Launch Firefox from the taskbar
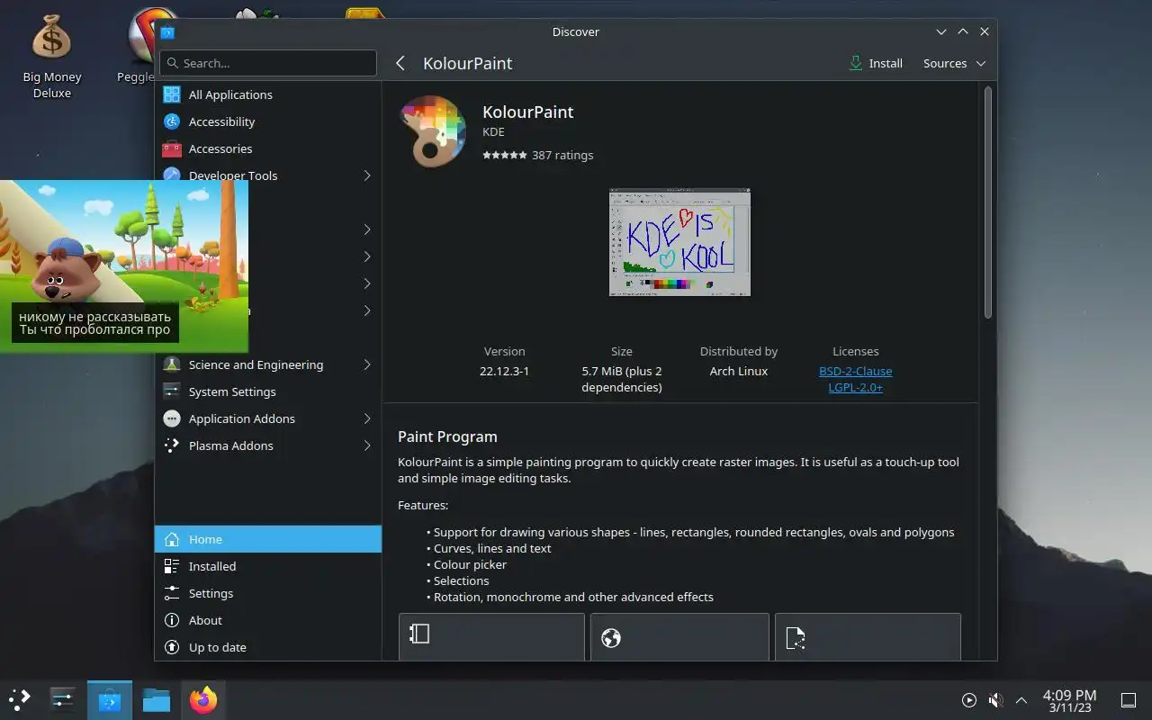 pos(203,699)
